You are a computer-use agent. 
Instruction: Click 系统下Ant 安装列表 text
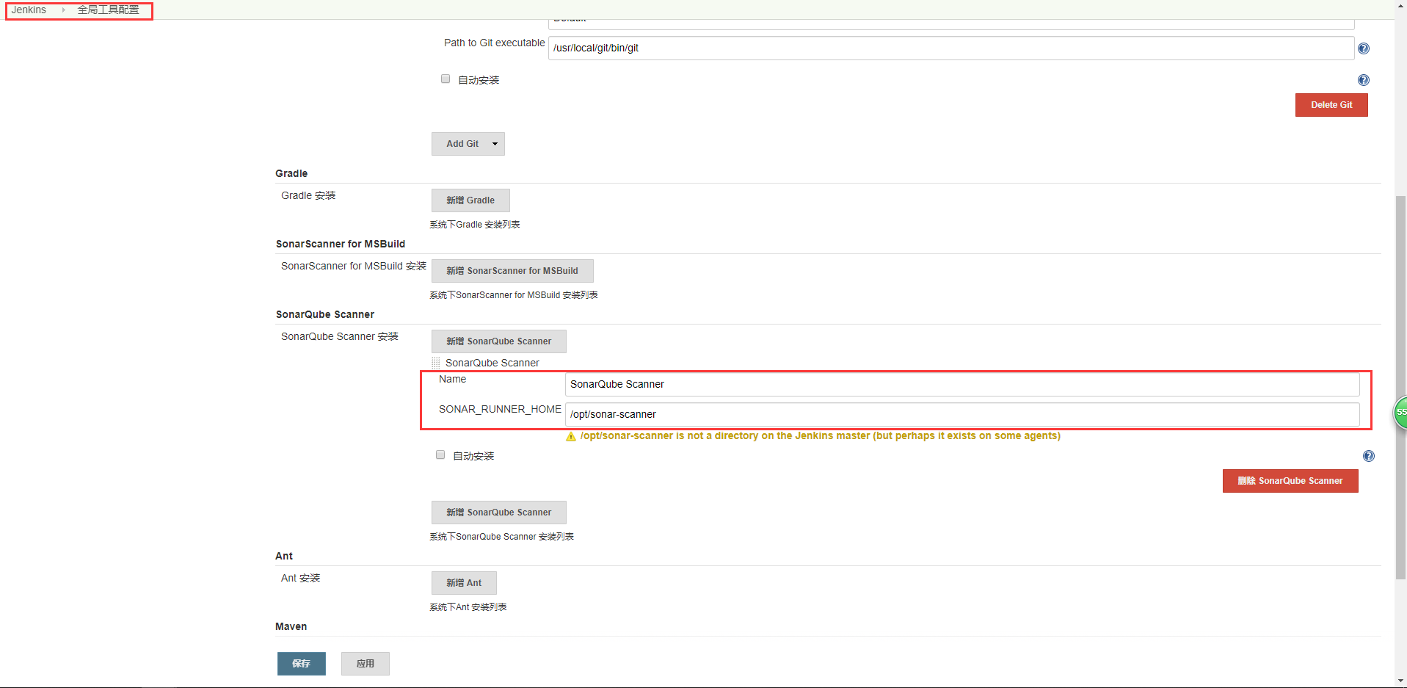[x=468, y=607]
